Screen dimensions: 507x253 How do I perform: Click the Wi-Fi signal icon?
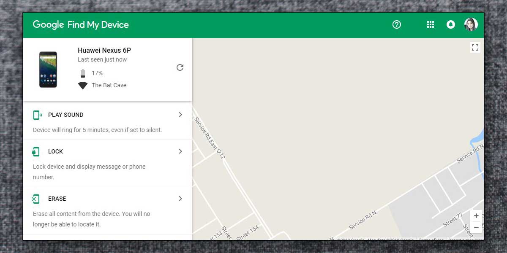pyautogui.click(x=83, y=86)
